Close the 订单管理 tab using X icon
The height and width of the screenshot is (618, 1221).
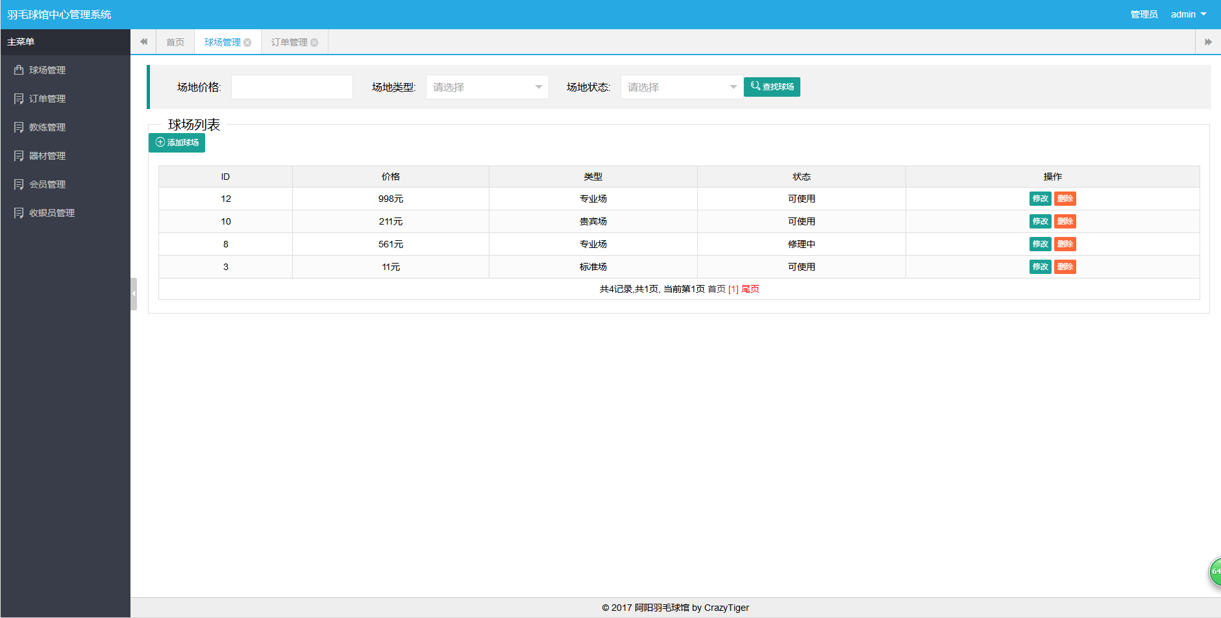click(314, 43)
